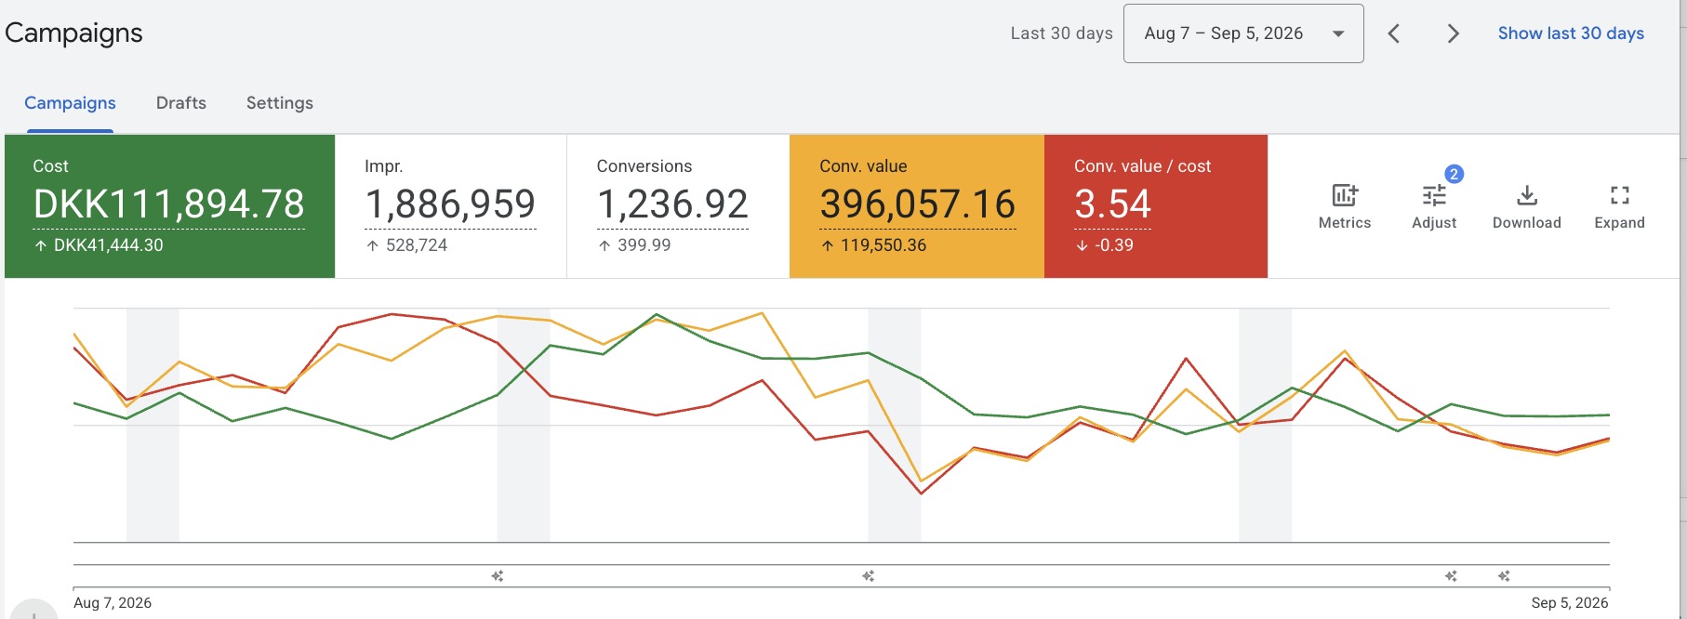
Task: Click the impressions change value 528,724
Action: pos(417,245)
